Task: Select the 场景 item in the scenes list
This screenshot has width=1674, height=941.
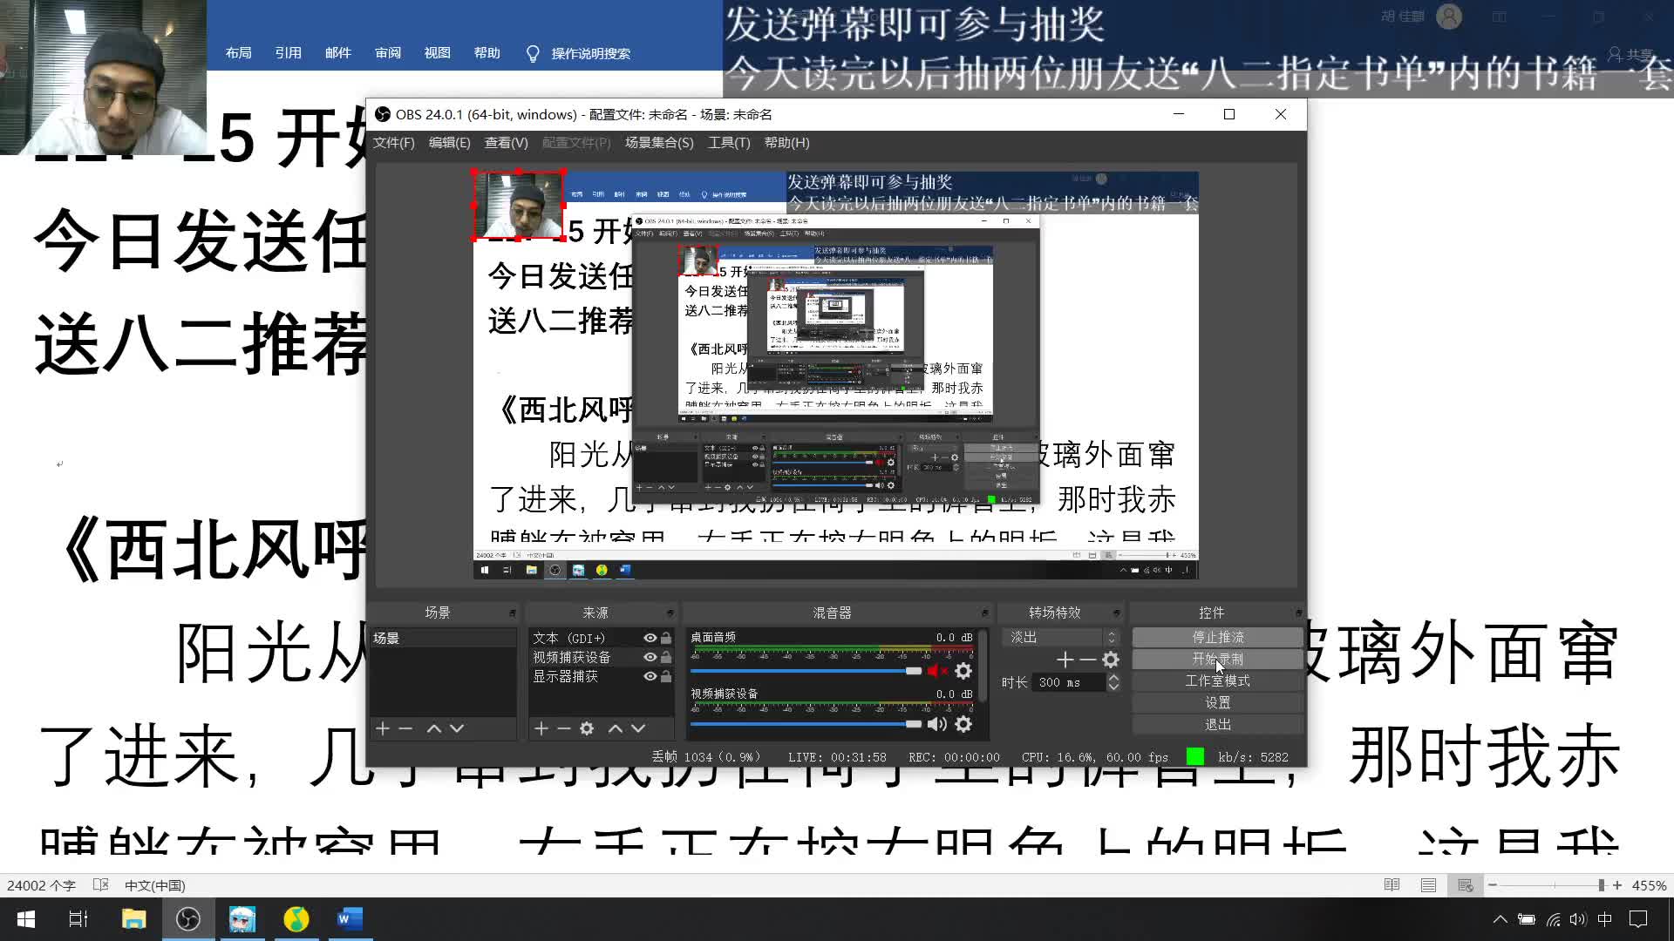Action: point(443,639)
